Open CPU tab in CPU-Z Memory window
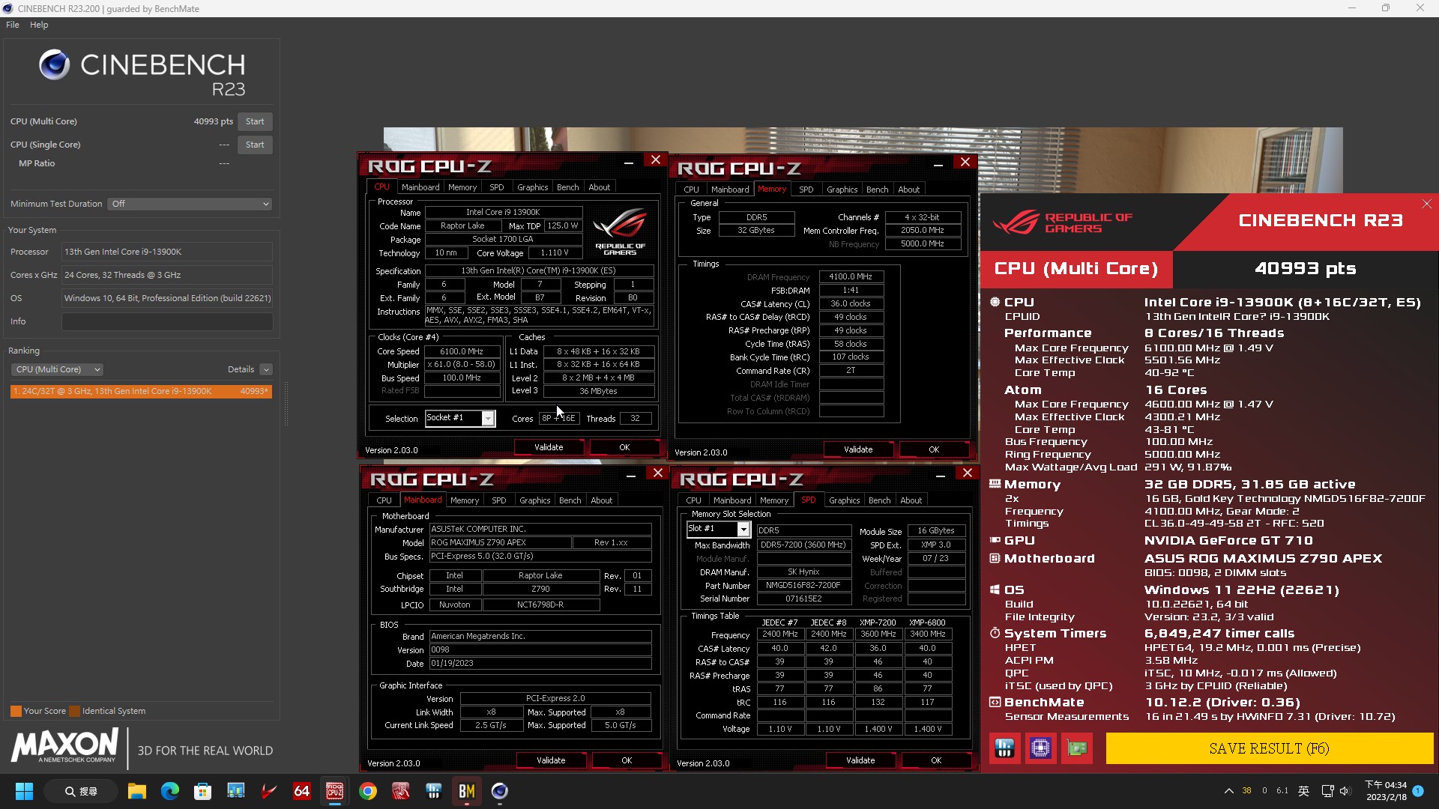 [692, 190]
